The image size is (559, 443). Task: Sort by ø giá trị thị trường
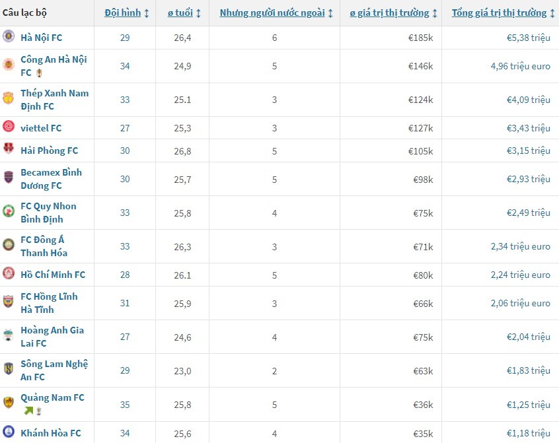(392, 13)
